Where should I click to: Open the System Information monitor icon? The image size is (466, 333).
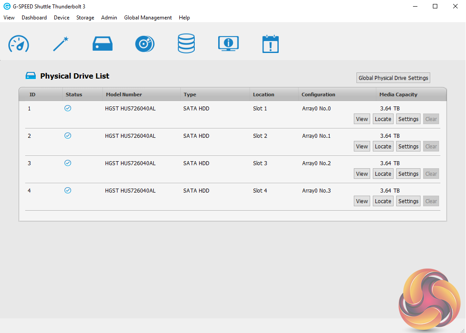(228, 44)
